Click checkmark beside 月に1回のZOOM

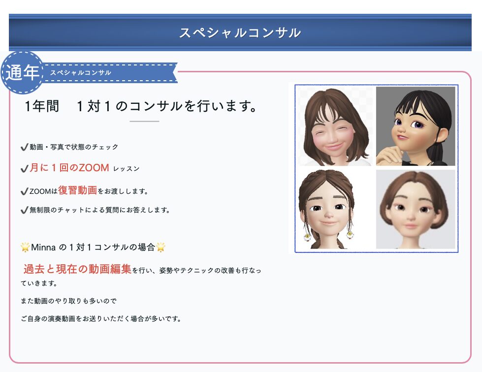click(24, 169)
